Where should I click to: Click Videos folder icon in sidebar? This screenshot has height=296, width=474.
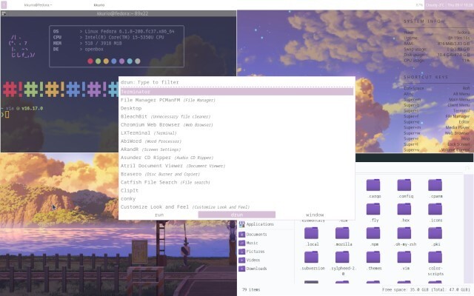click(242, 260)
